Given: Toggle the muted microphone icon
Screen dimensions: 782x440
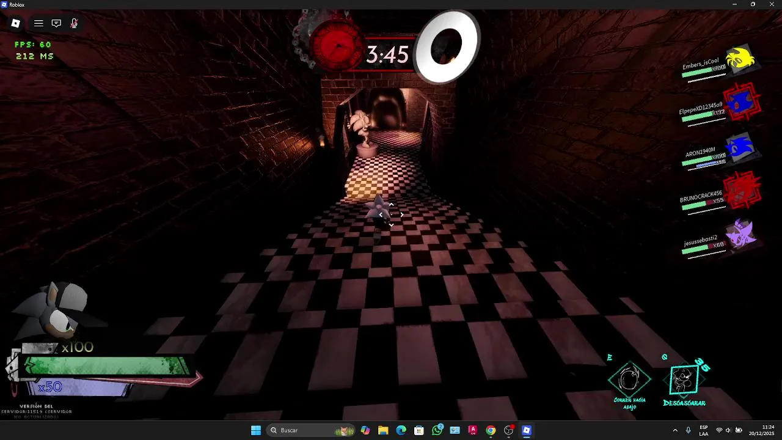Looking at the screenshot, I should pyautogui.click(x=74, y=23).
